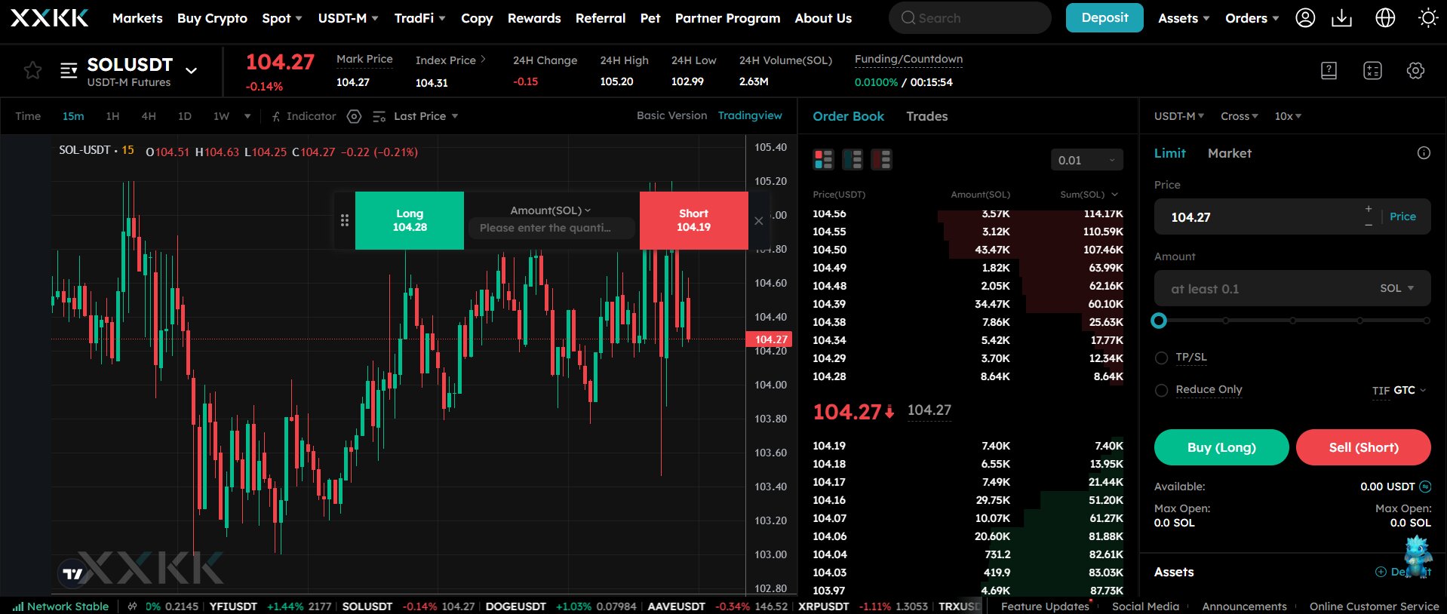Click the order info circle icon
Image resolution: width=1447 pixels, height=614 pixels.
pyautogui.click(x=1424, y=153)
